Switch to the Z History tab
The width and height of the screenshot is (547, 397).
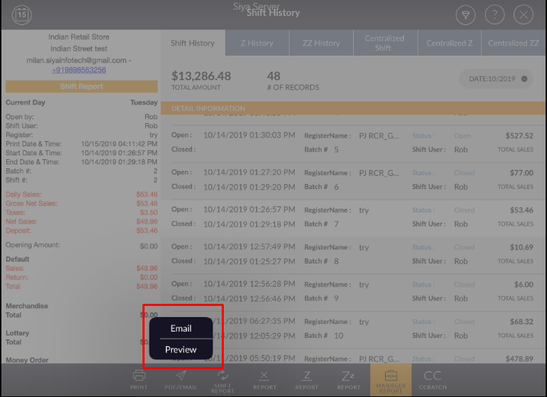257,43
